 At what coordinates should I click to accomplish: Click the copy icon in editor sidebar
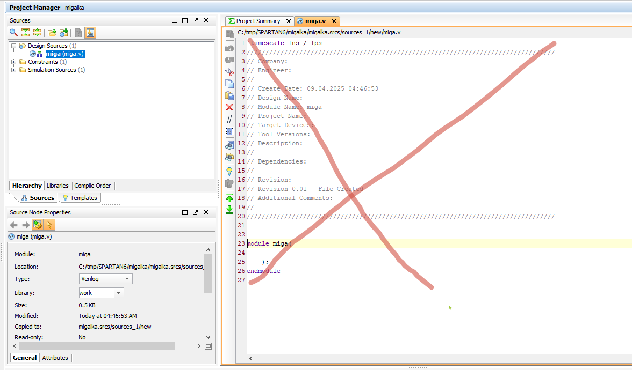click(229, 84)
